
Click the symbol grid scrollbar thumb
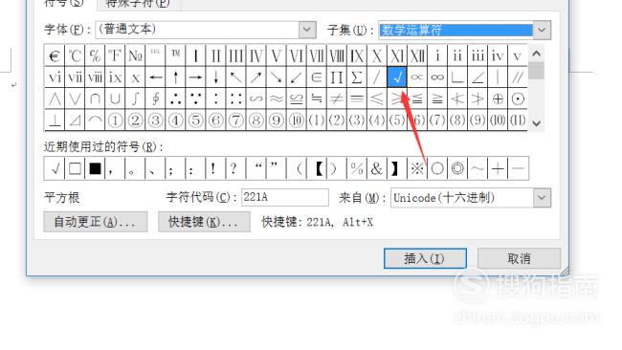click(x=536, y=71)
